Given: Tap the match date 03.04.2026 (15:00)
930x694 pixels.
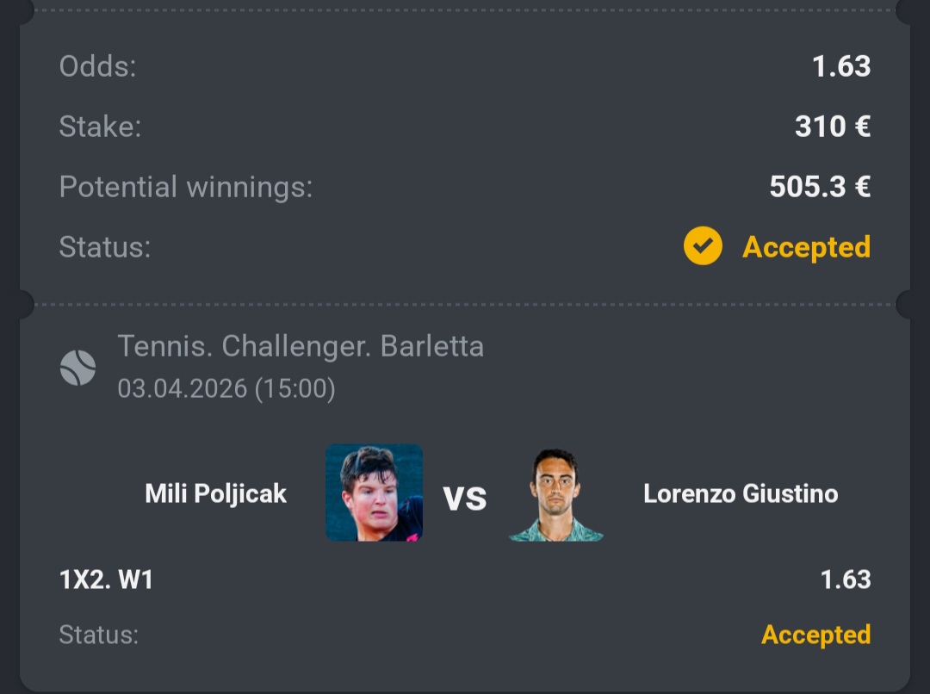Looking at the screenshot, I should point(226,389).
